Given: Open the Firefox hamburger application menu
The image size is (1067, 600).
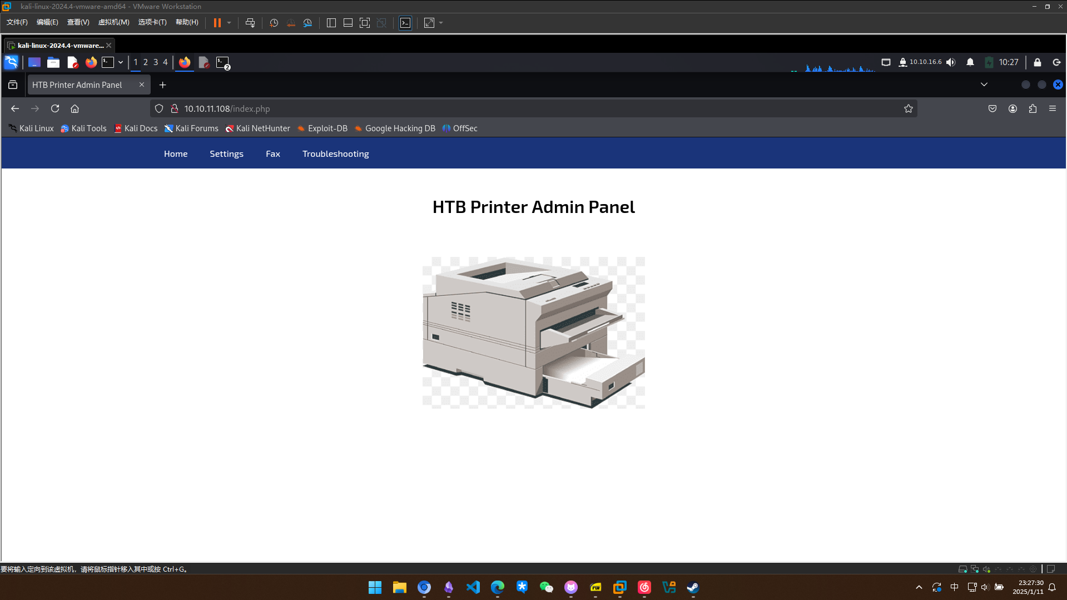Looking at the screenshot, I should click(x=1052, y=108).
